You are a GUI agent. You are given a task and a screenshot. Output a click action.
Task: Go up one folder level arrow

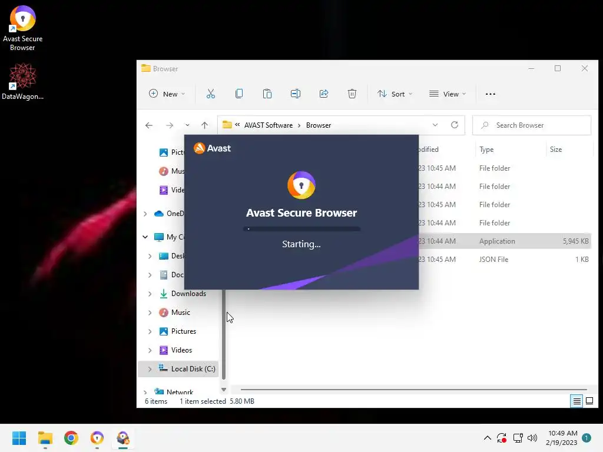[x=204, y=125]
